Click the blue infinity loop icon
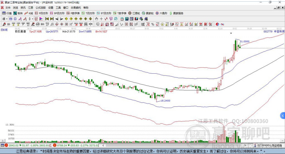The image size is (285, 154). pyautogui.click(x=222, y=24)
